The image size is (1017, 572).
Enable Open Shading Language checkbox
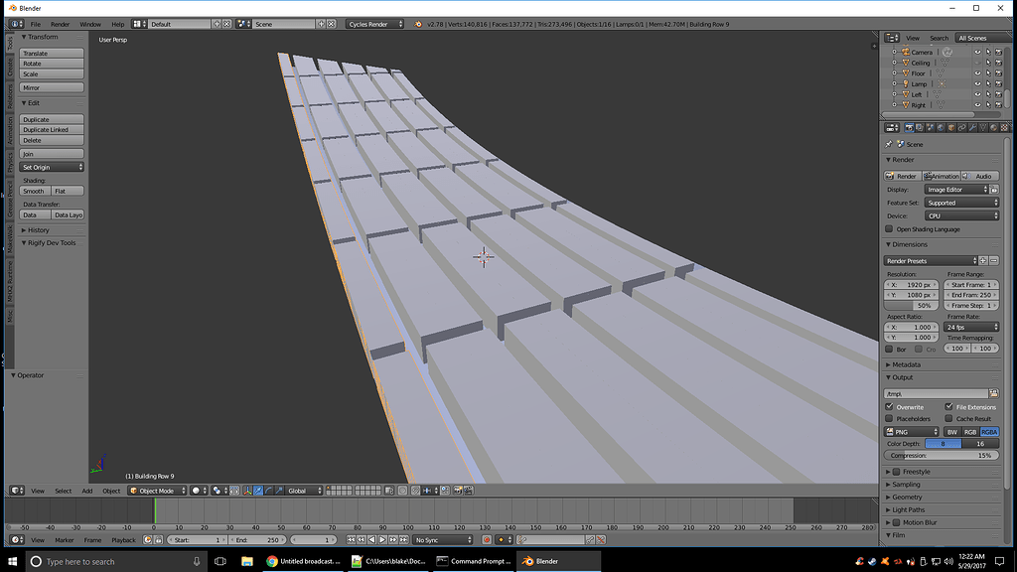click(x=889, y=229)
